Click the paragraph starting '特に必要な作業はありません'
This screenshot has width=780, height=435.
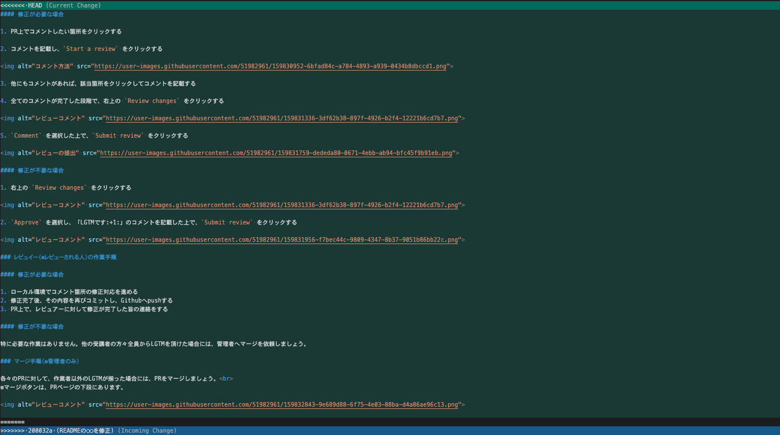[153, 344]
